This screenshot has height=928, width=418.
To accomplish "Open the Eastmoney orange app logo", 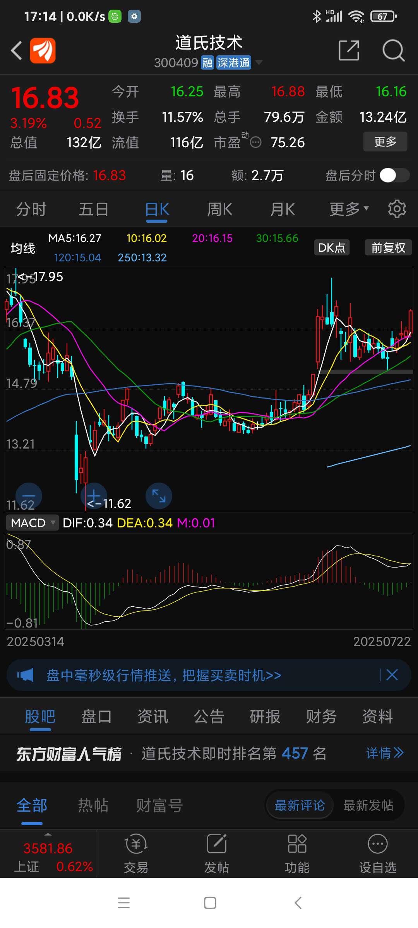I will pos(43,50).
